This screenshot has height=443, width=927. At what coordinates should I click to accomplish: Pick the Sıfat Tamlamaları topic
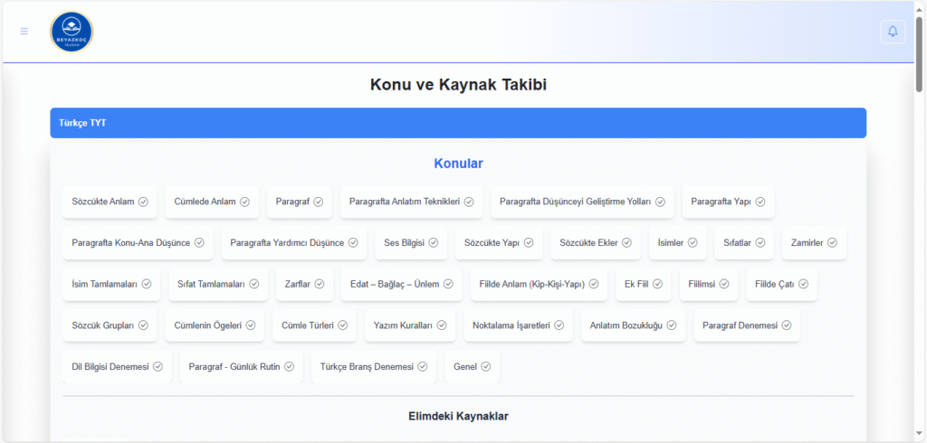211,284
